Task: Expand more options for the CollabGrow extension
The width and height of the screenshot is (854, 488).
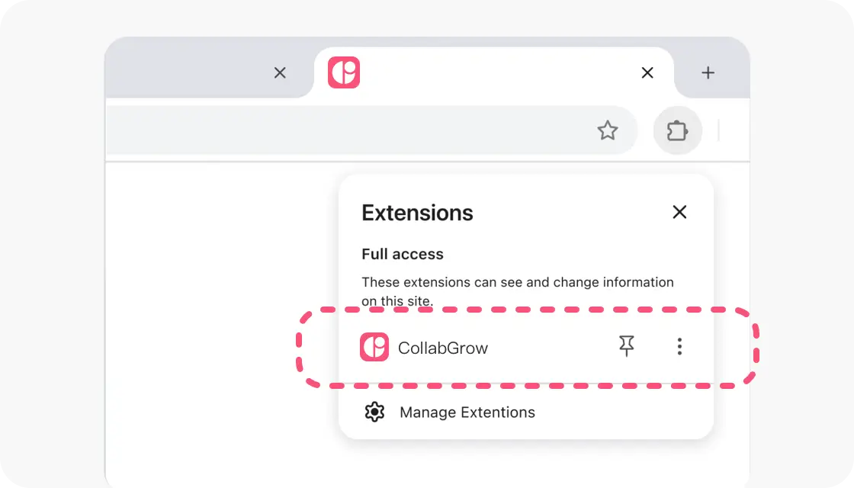Action: click(x=679, y=347)
